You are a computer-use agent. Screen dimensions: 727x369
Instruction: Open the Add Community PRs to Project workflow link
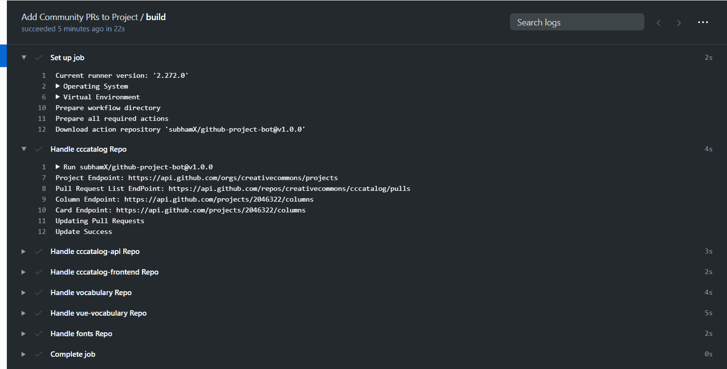coord(80,17)
